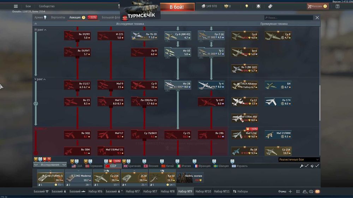
Task: Select premium L-39ZA Albatros card
Action: pyautogui.click(x=245, y=85)
